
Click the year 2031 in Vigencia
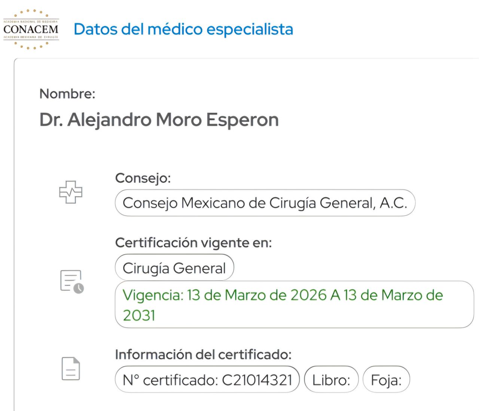pyautogui.click(x=139, y=315)
